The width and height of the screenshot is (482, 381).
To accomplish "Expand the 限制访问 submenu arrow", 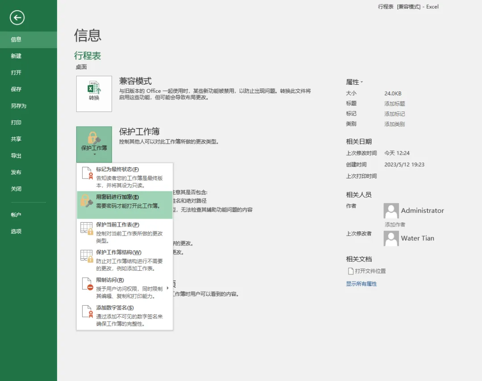I will [167, 288].
